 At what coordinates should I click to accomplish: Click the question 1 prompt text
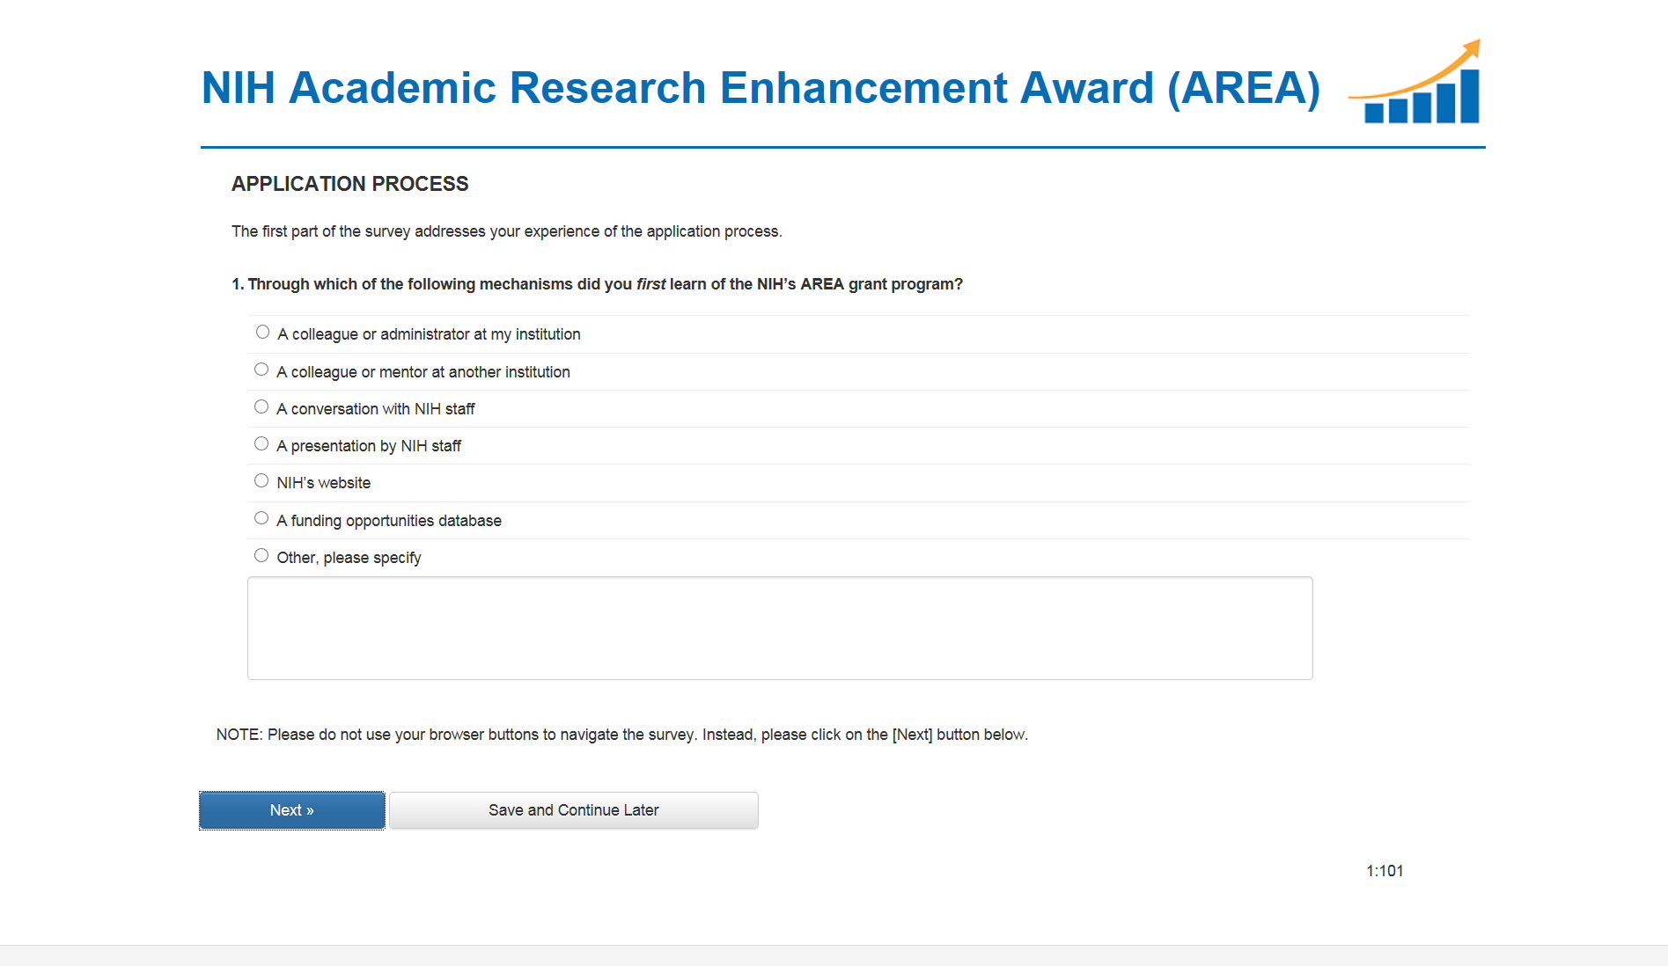pyautogui.click(x=597, y=284)
